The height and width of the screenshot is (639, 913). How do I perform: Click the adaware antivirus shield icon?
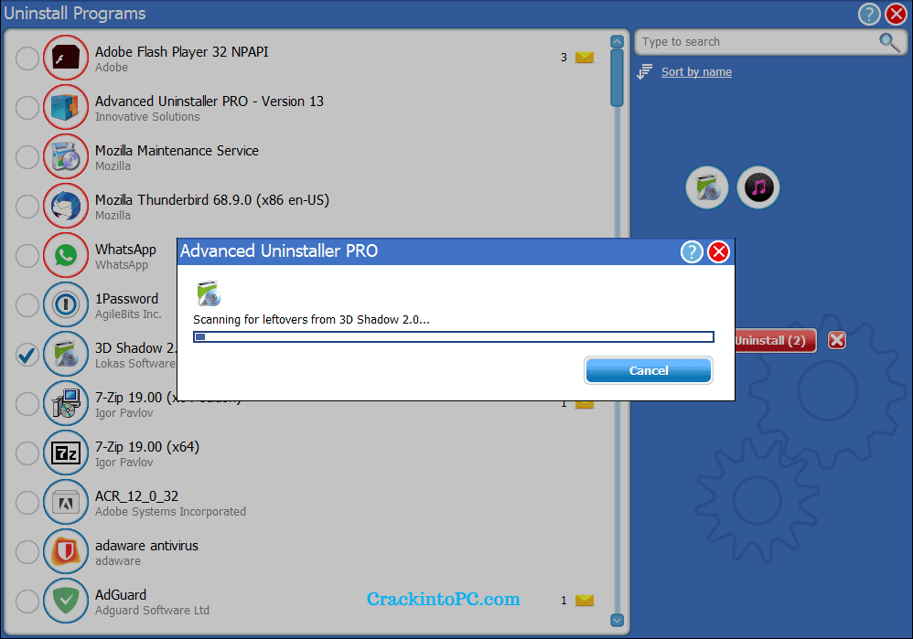pos(65,552)
